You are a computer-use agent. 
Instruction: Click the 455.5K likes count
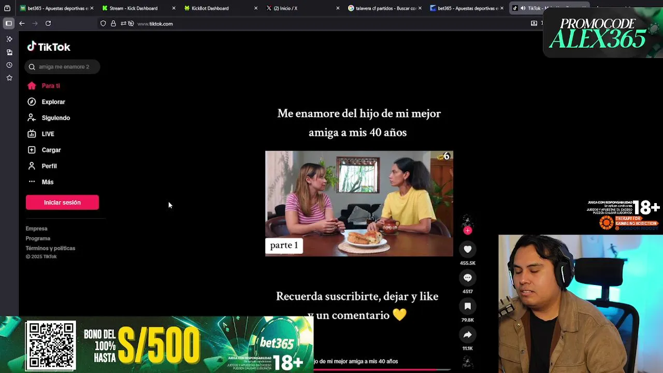467,263
